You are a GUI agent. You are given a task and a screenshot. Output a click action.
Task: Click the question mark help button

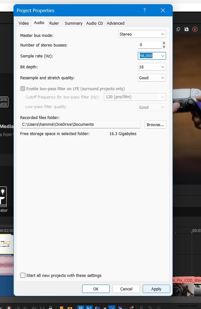145,10
